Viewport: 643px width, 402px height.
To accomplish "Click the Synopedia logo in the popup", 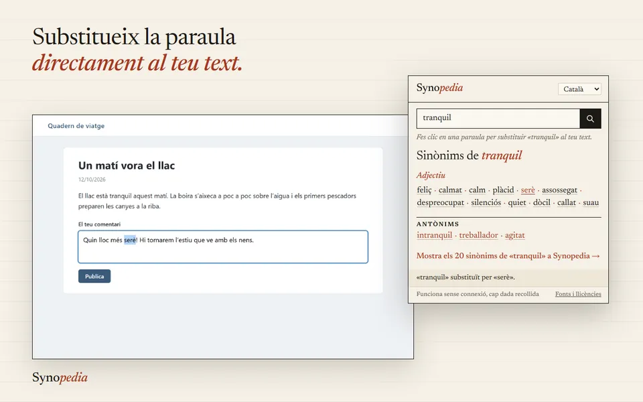I will click(439, 88).
